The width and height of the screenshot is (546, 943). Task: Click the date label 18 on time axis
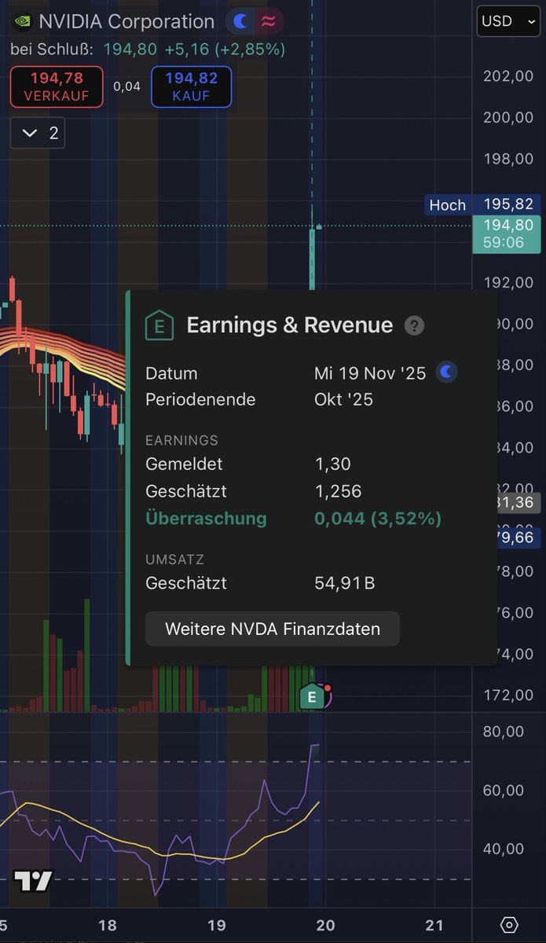coord(108,925)
